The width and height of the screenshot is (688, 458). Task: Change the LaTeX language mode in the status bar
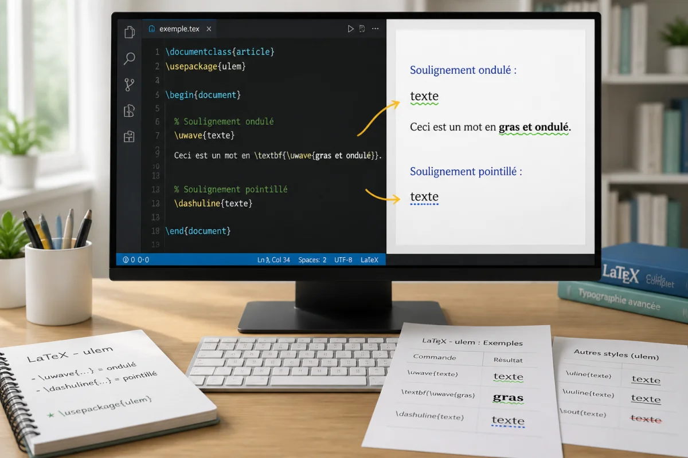click(369, 259)
